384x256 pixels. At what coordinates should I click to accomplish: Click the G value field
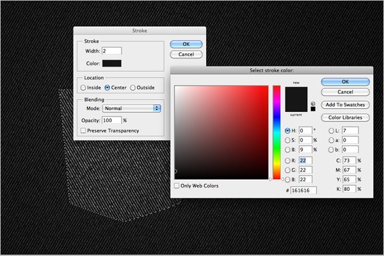pos(305,170)
